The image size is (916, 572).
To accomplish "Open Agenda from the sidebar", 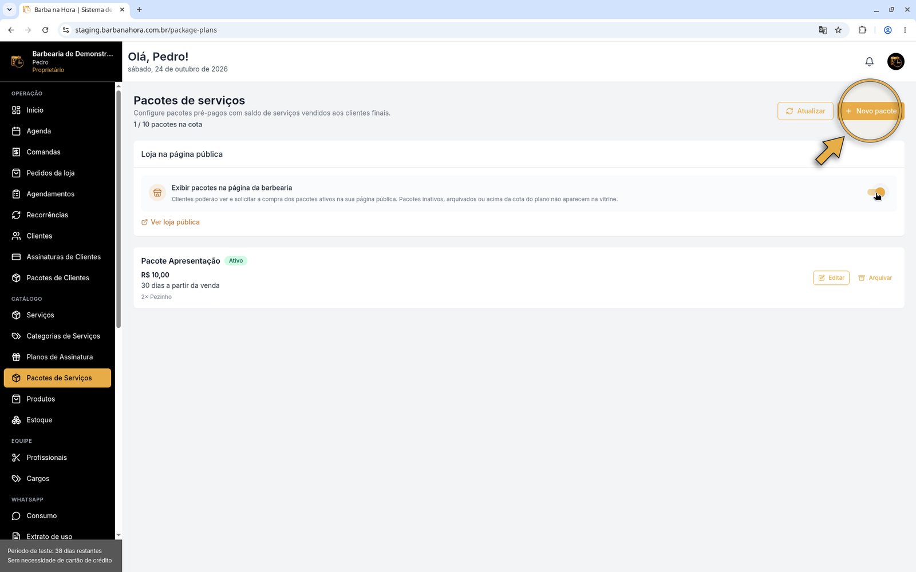I will [57, 131].
